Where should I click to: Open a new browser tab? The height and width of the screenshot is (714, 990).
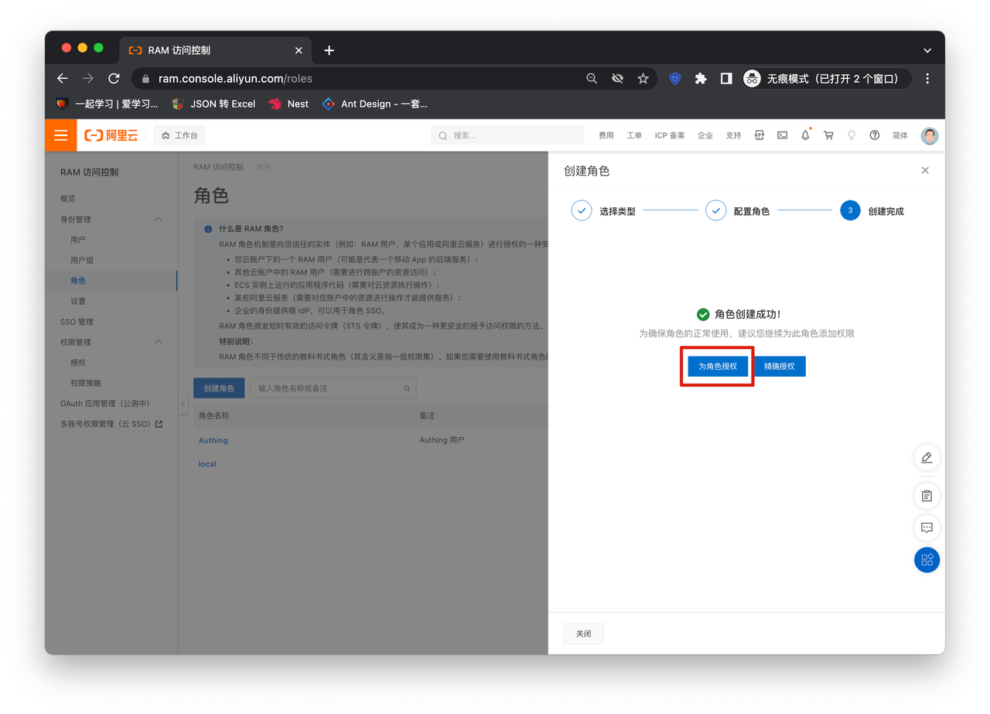point(329,50)
